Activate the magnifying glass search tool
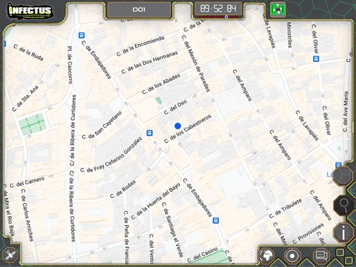 point(344,205)
